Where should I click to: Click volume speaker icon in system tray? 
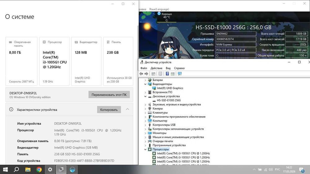pyautogui.click(x=271, y=170)
